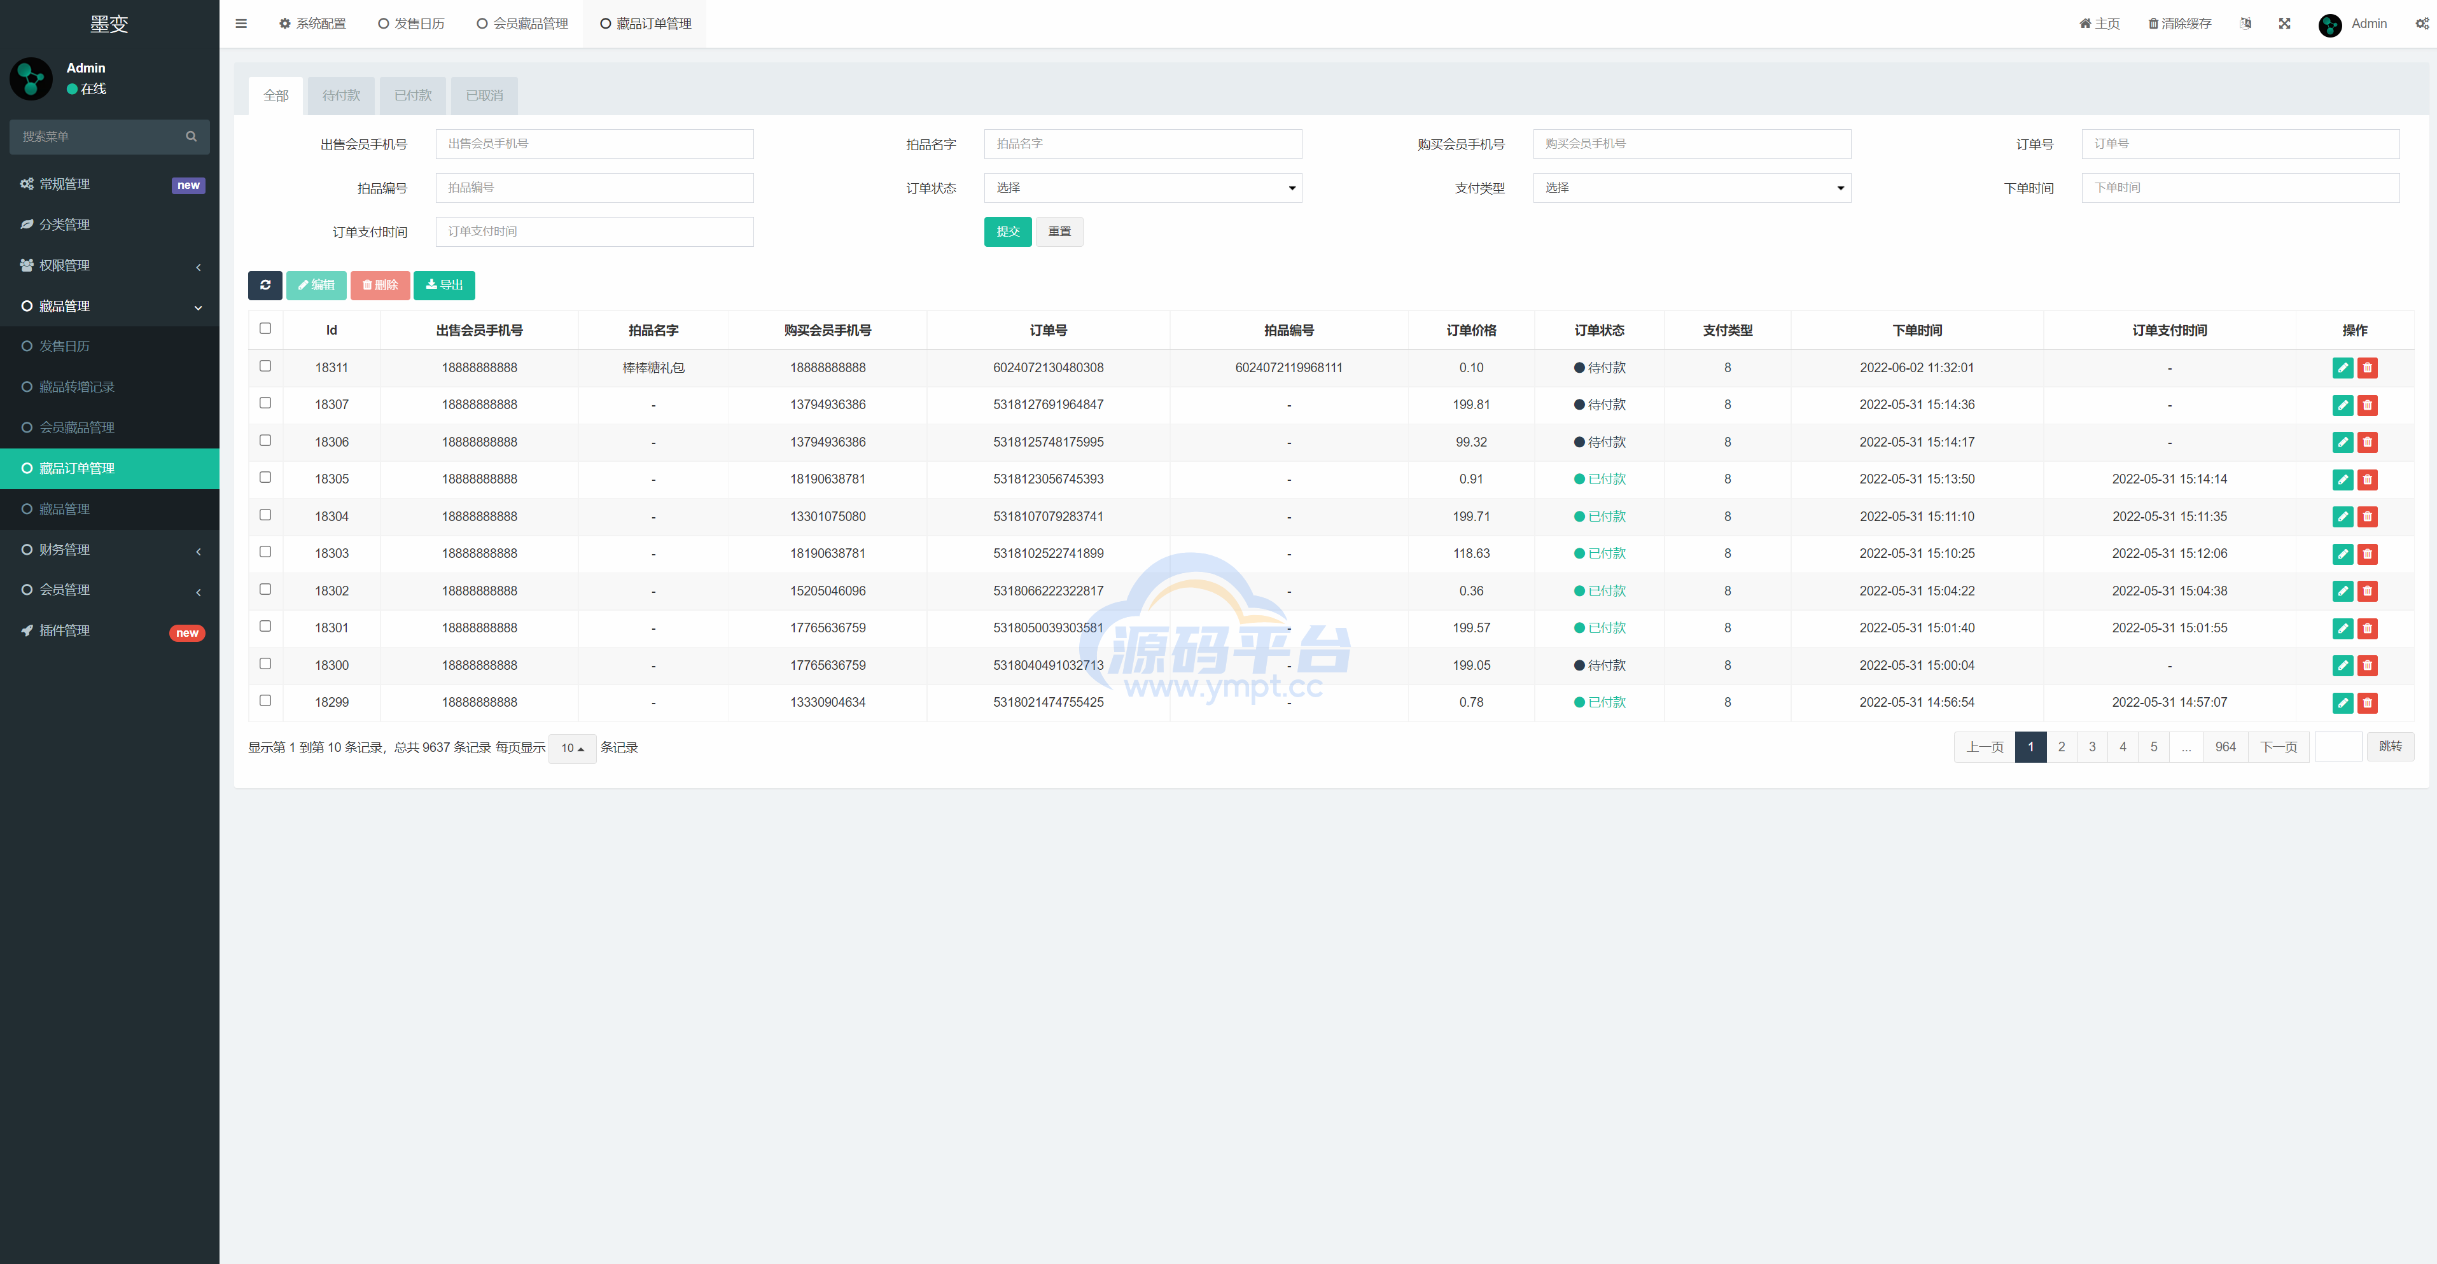
Task: Jump to page 964 in pagination
Action: click(x=2225, y=747)
